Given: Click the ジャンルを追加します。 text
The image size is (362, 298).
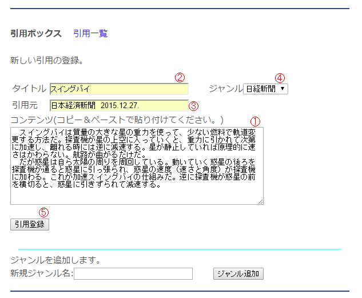Looking at the screenshot, I should (x=55, y=260).
